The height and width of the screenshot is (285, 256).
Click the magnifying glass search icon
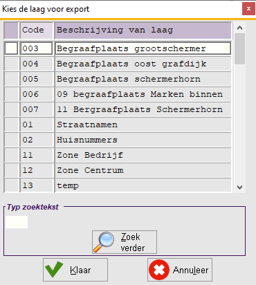tap(104, 242)
